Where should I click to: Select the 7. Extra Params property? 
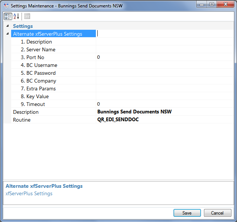tap(53, 89)
